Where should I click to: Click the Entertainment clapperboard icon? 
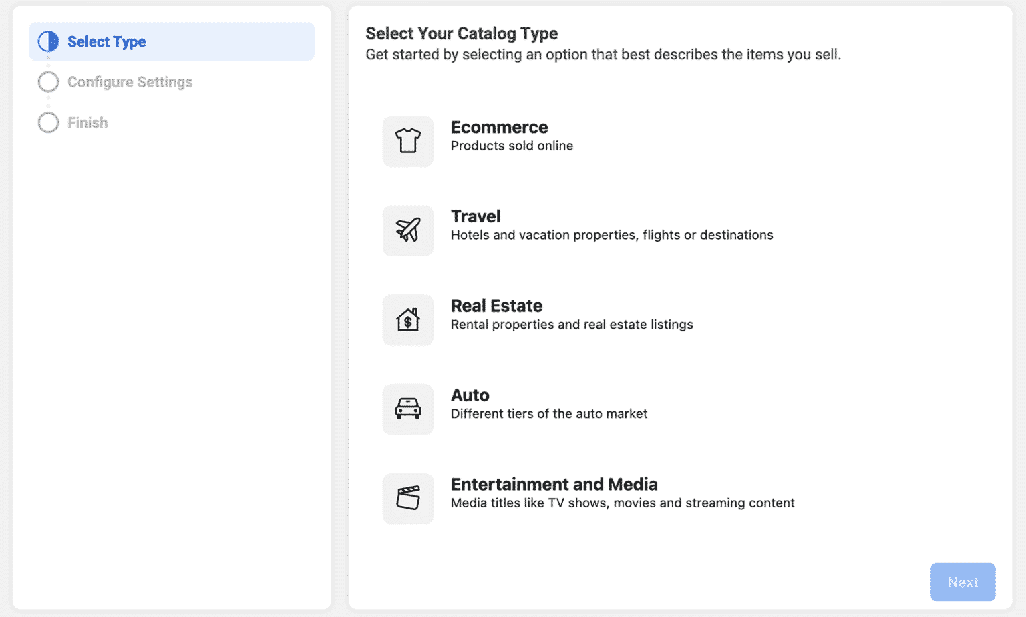click(x=408, y=498)
